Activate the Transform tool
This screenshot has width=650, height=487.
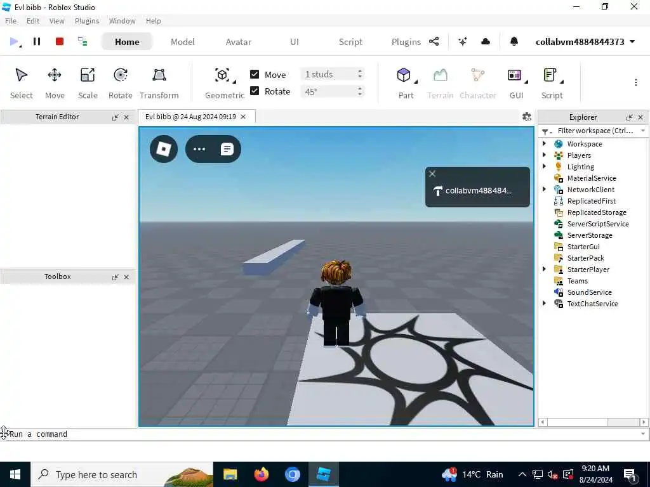159,83
